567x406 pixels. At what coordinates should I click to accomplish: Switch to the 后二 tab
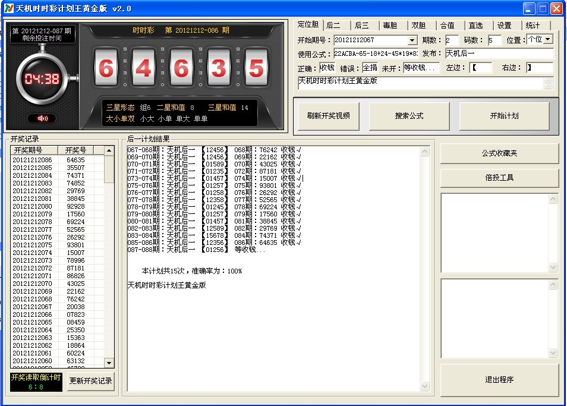click(333, 26)
